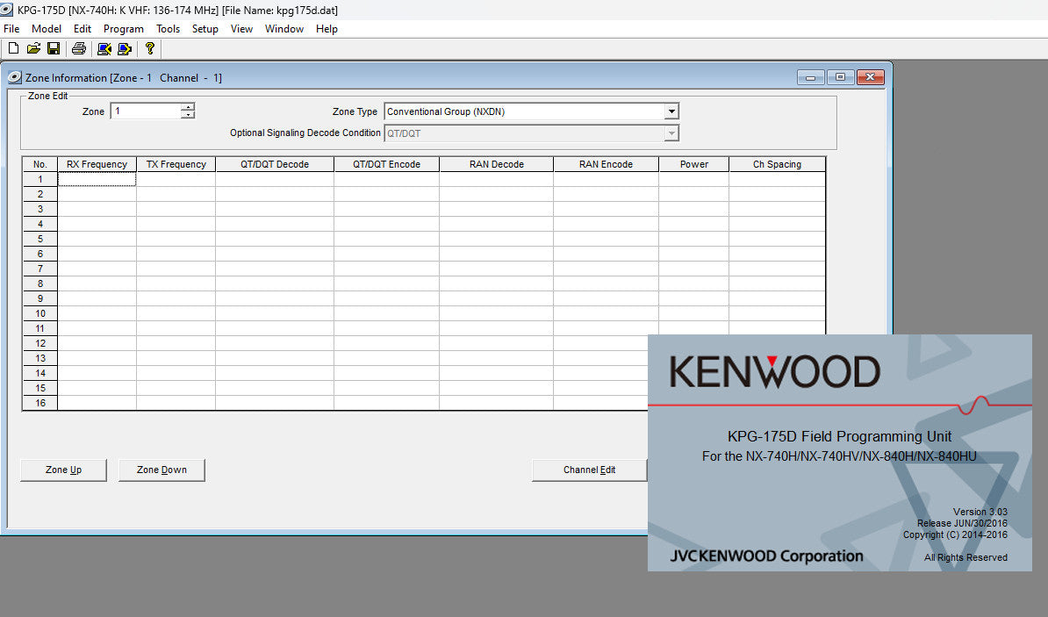This screenshot has width=1048, height=617.
Task: Click the Zone Up button
Action: point(63,470)
